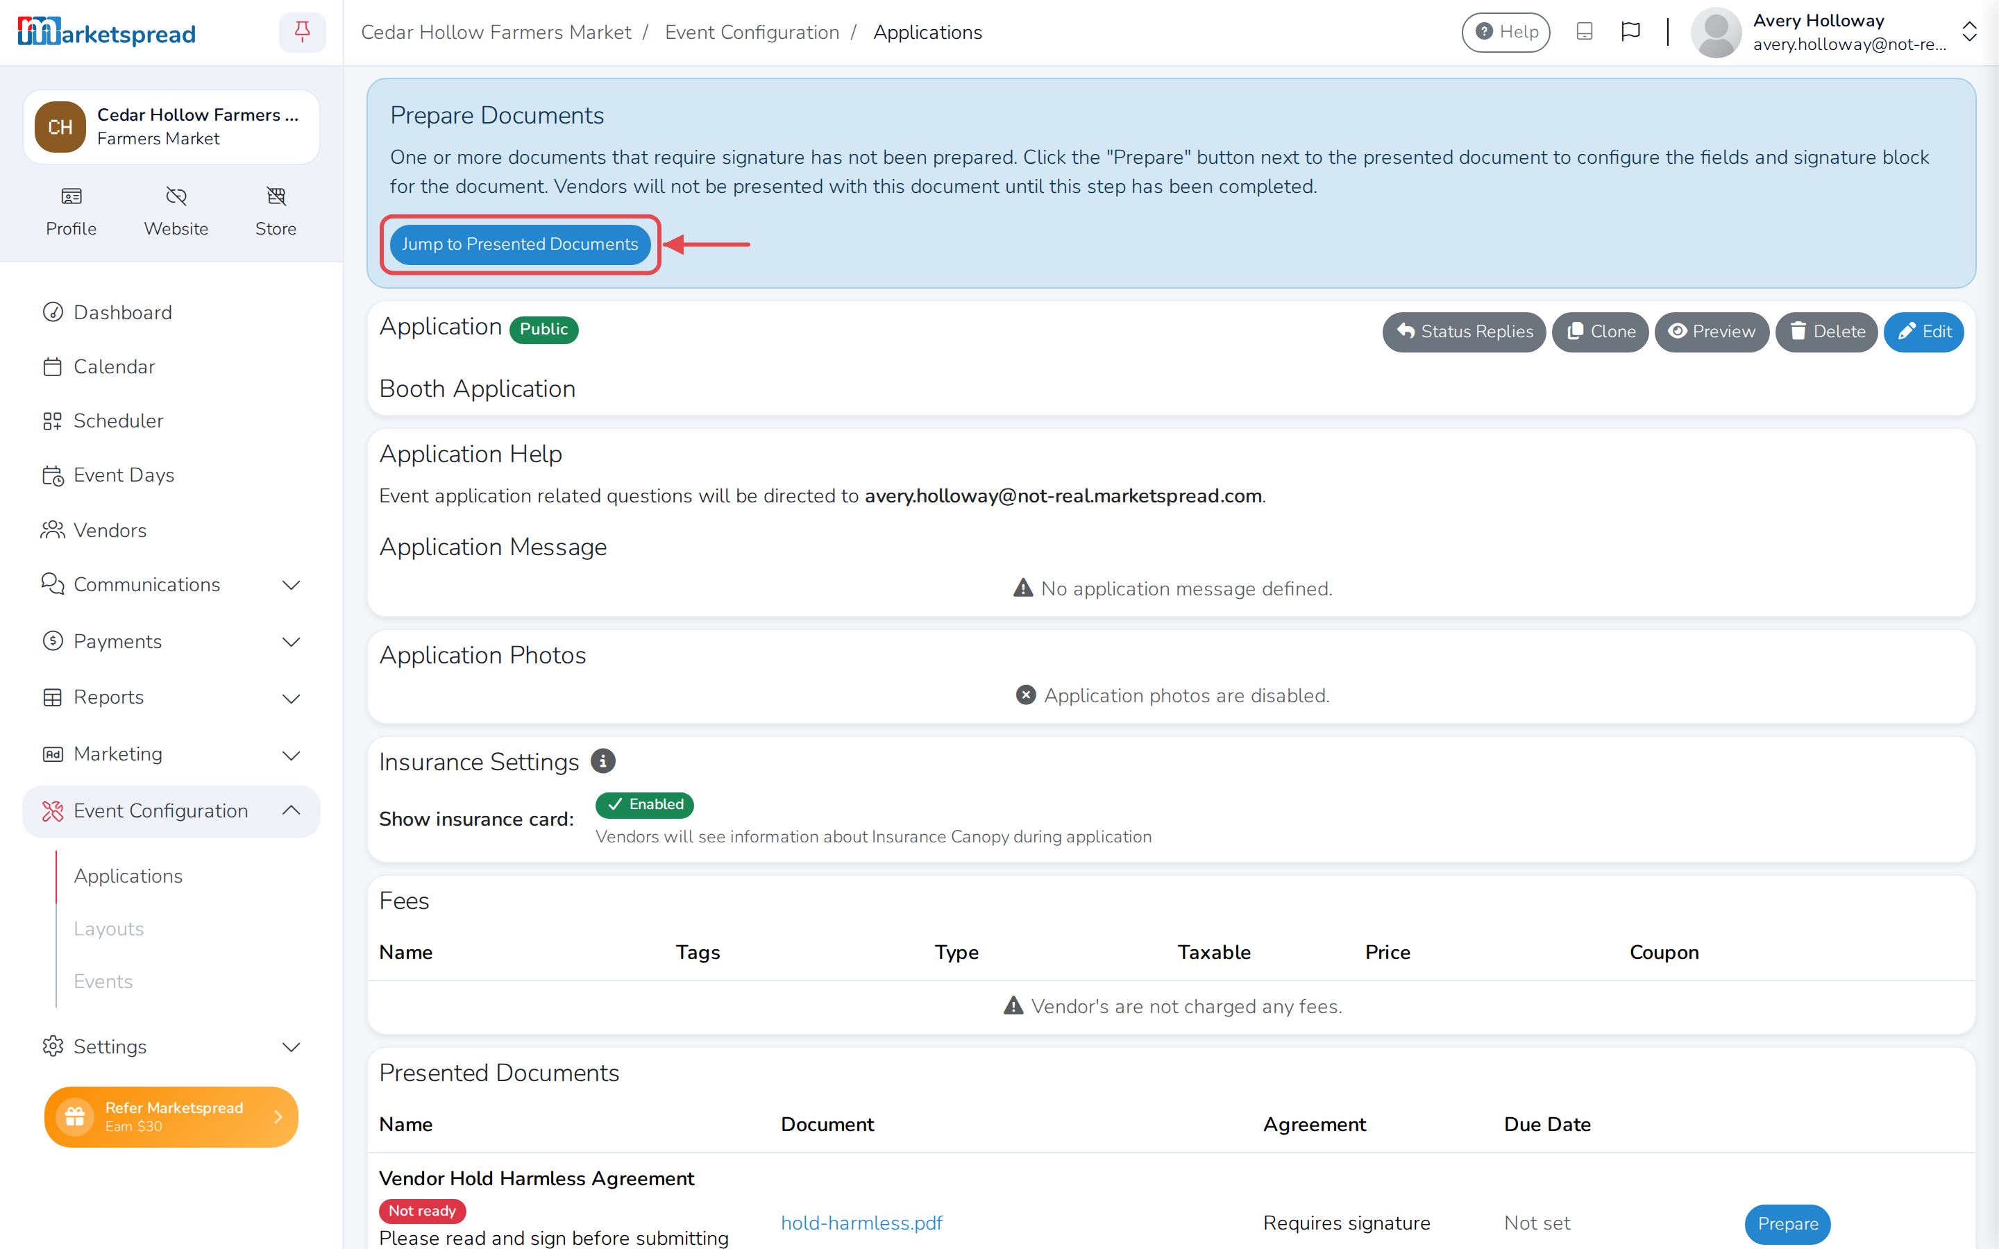This screenshot has height=1249, width=1999.
Task: Click the CH organization badge
Action: (x=60, y=126)
